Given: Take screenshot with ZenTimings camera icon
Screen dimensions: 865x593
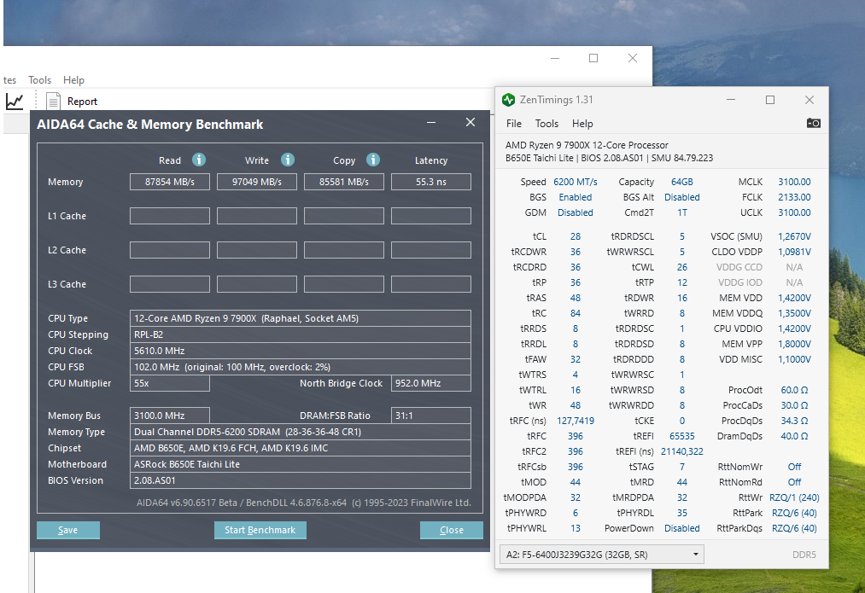Looking at the screenshot, I should point(813,123).
